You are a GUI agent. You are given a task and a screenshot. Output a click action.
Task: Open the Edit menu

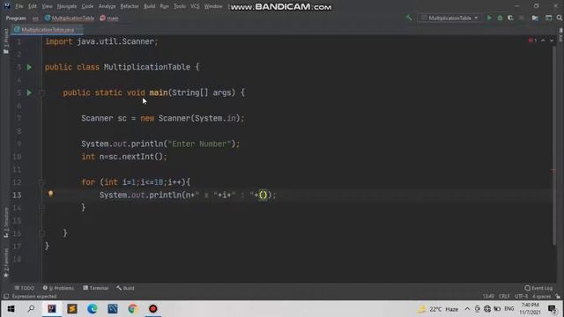(33, 6)
